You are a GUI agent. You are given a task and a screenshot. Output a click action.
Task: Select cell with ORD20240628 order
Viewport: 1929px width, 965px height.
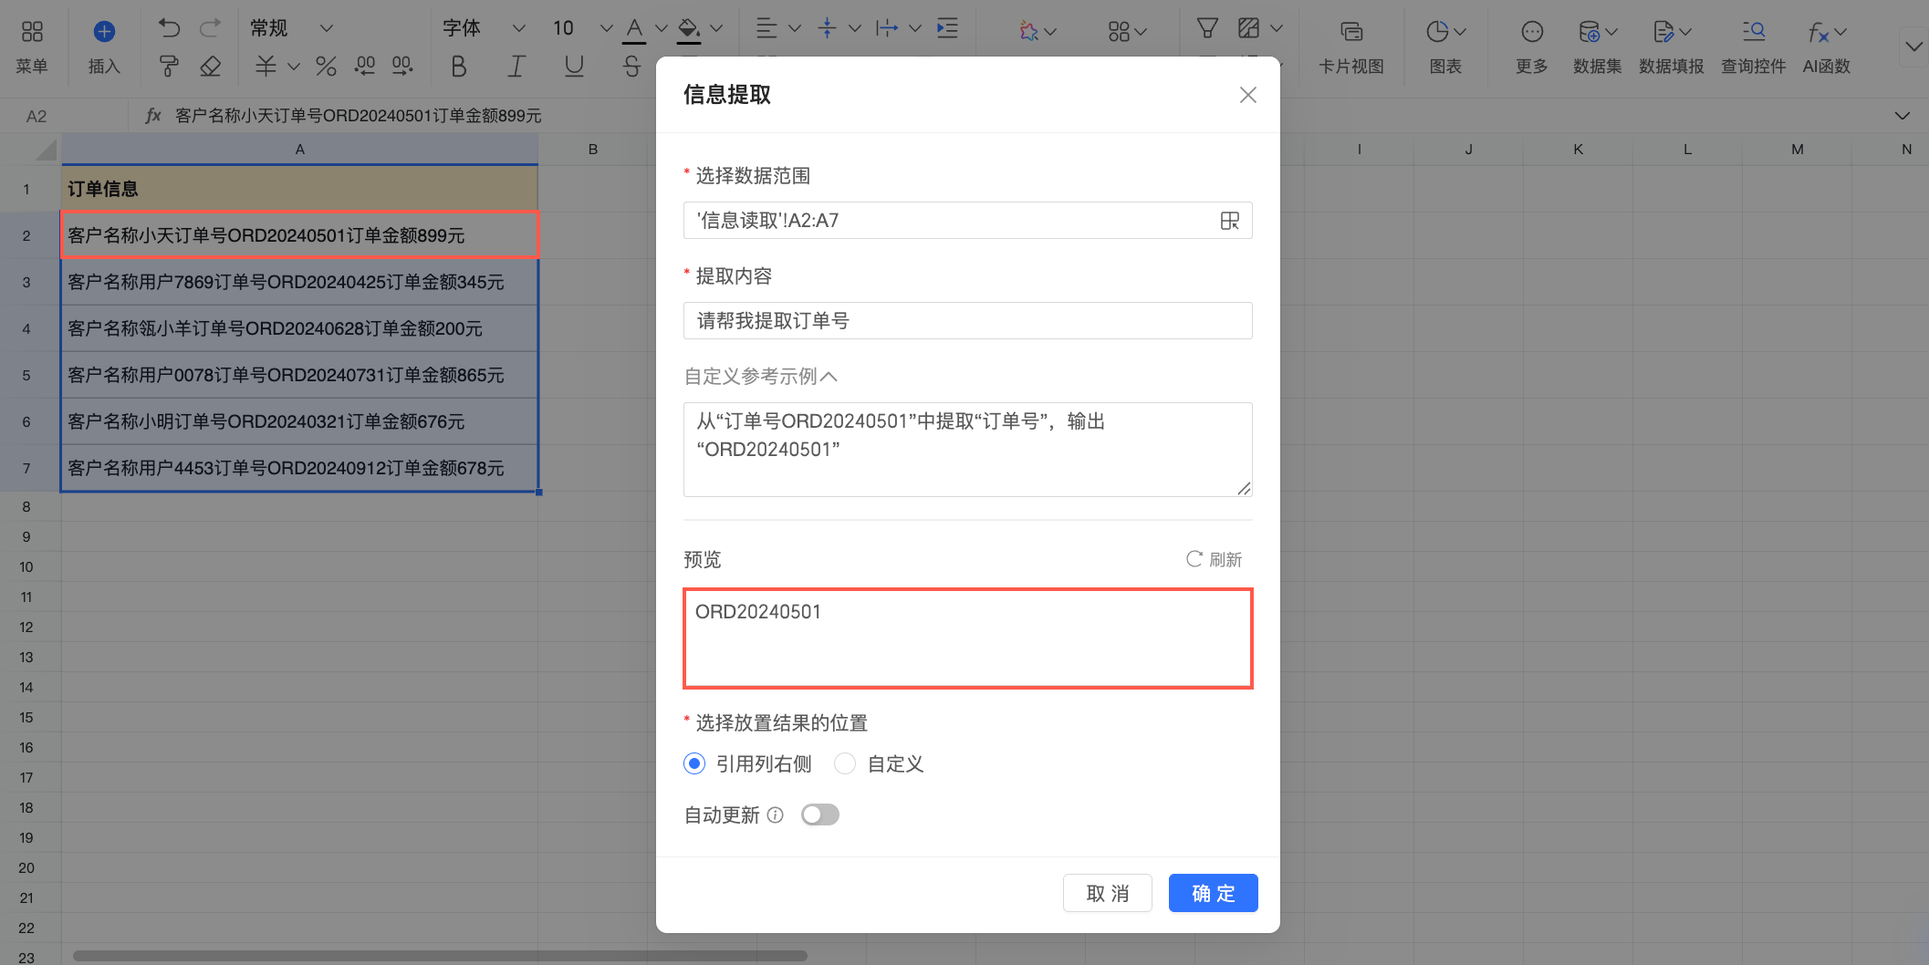300,328
